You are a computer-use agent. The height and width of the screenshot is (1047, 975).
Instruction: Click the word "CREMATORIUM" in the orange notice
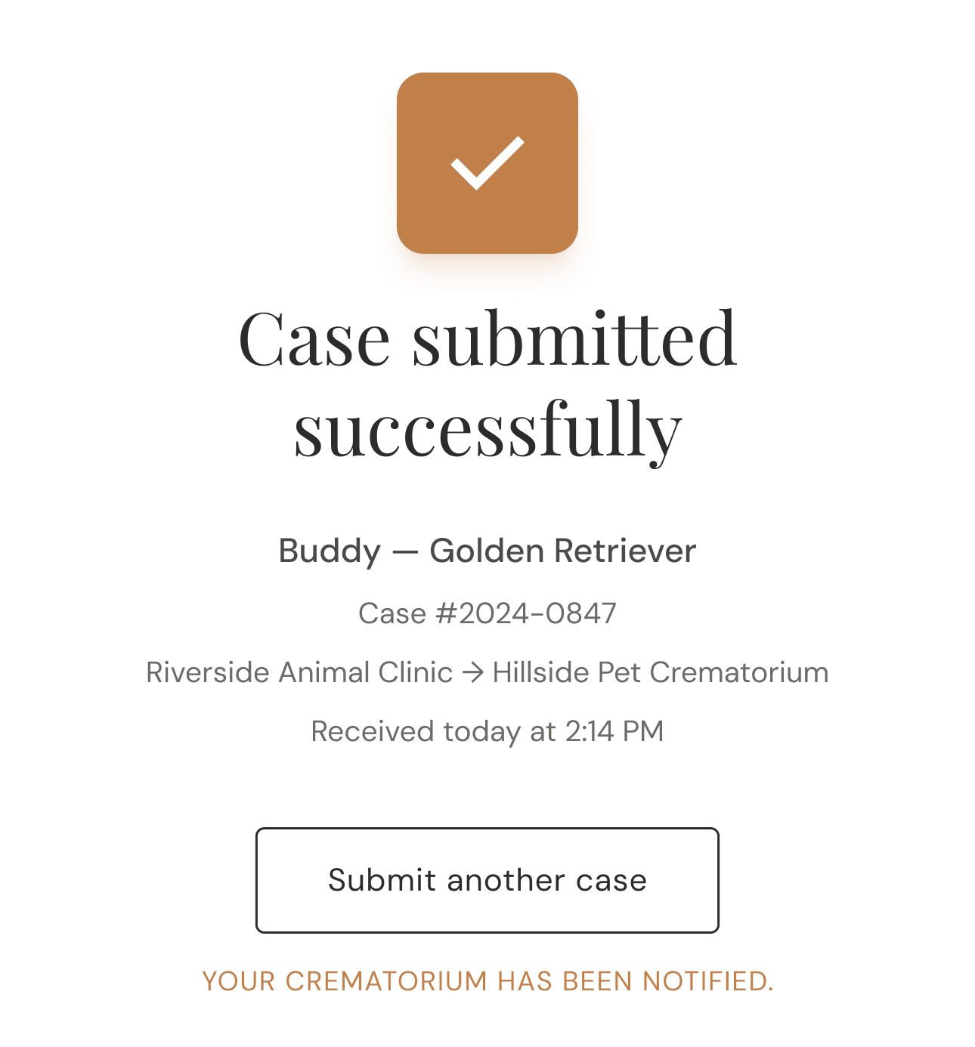click(386, 981)
